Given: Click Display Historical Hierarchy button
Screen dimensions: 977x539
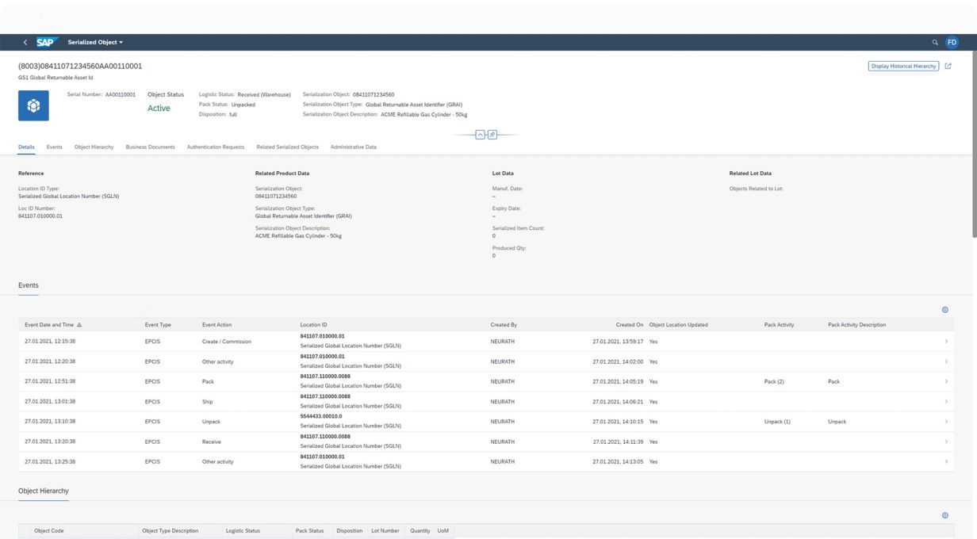Looking at the screenshot, I should [x=903, y=67].
